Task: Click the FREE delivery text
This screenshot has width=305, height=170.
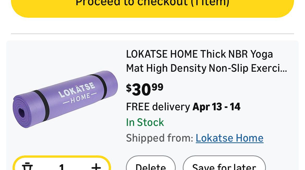Action: (x=158, y=107)
